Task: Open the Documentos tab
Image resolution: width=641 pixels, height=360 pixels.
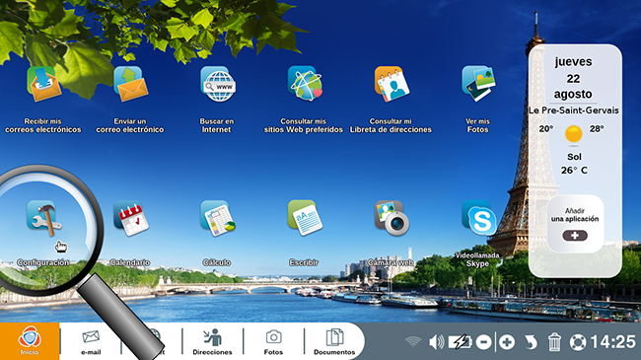Action: 334,342
